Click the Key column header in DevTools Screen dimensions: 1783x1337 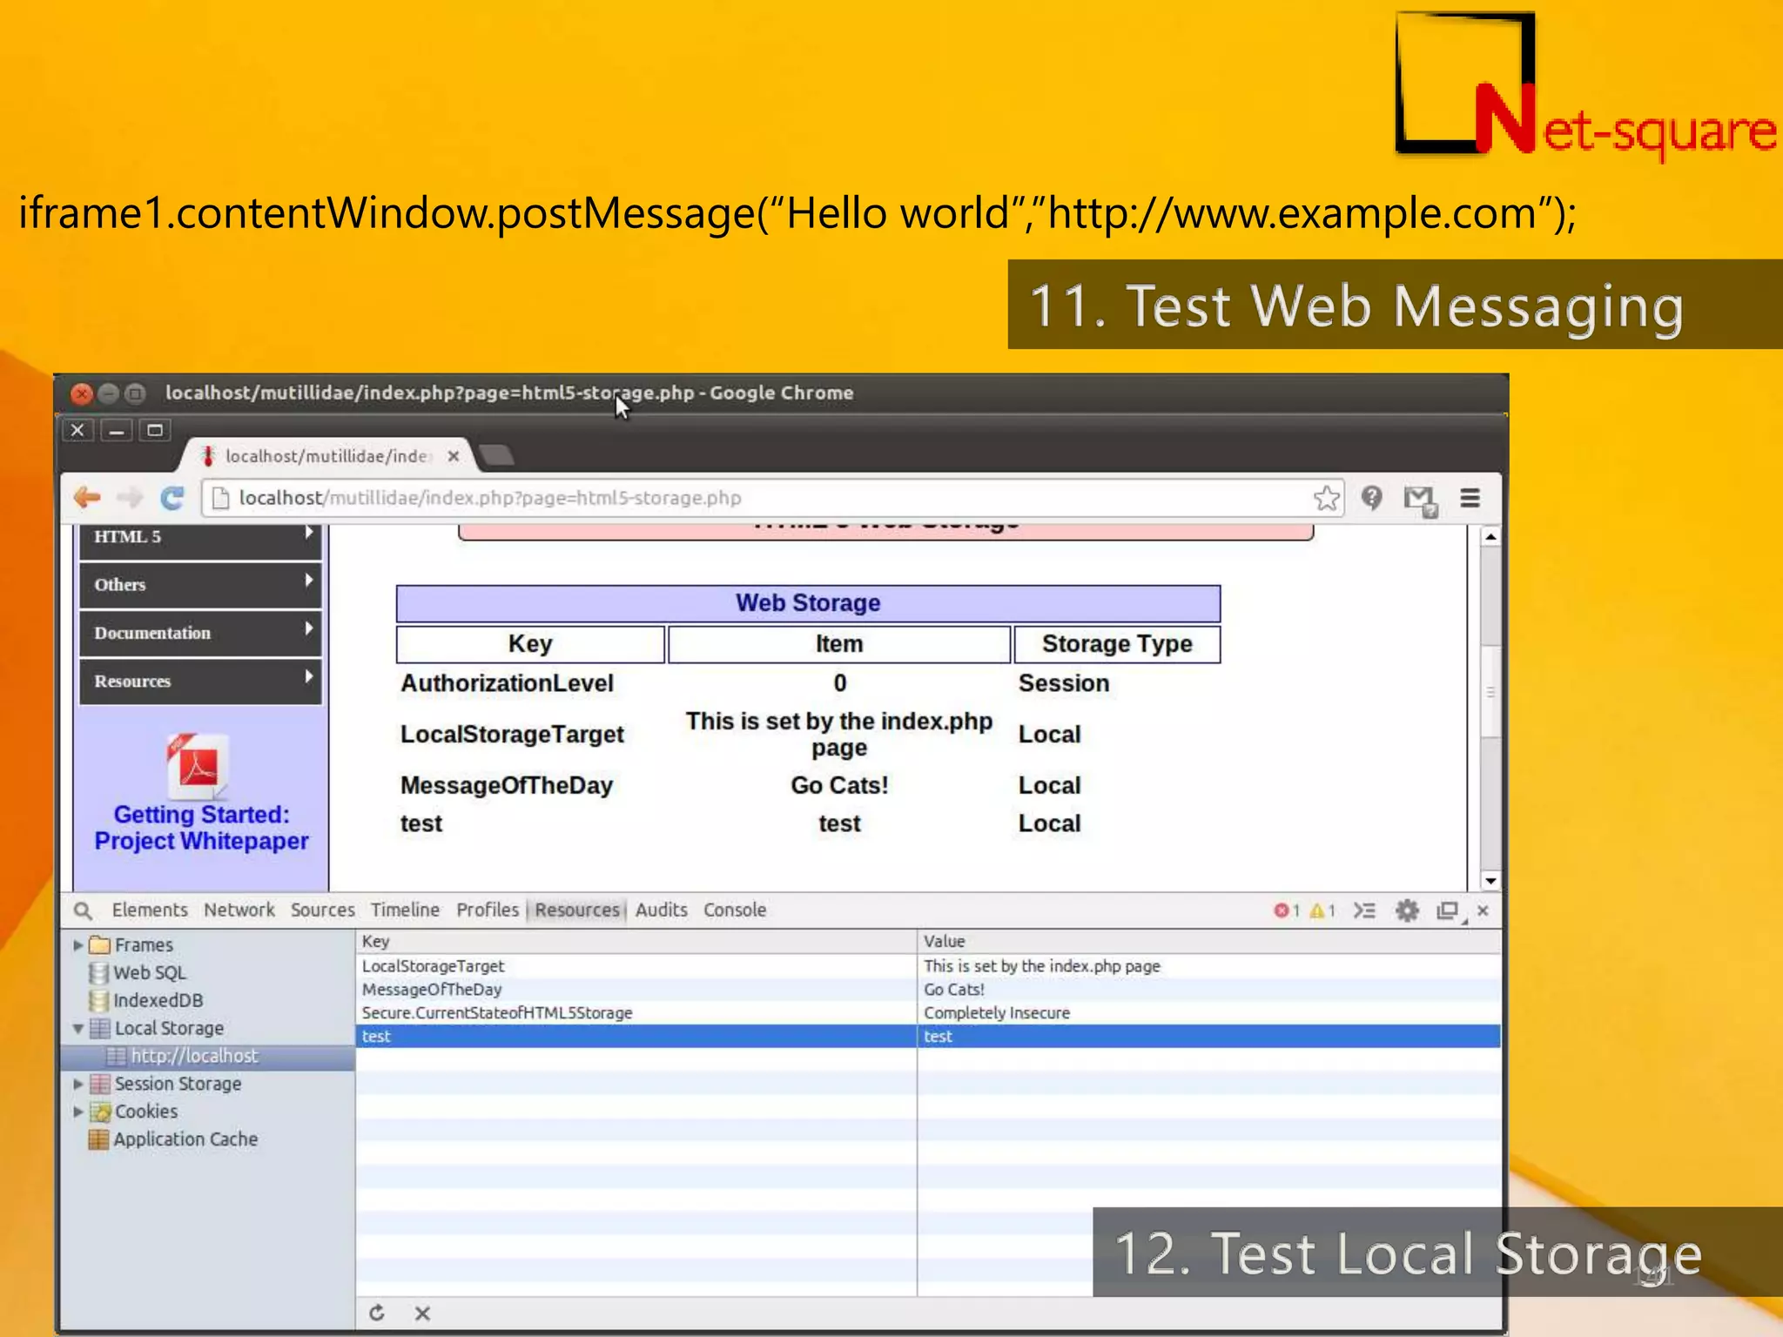coord(636,942)
